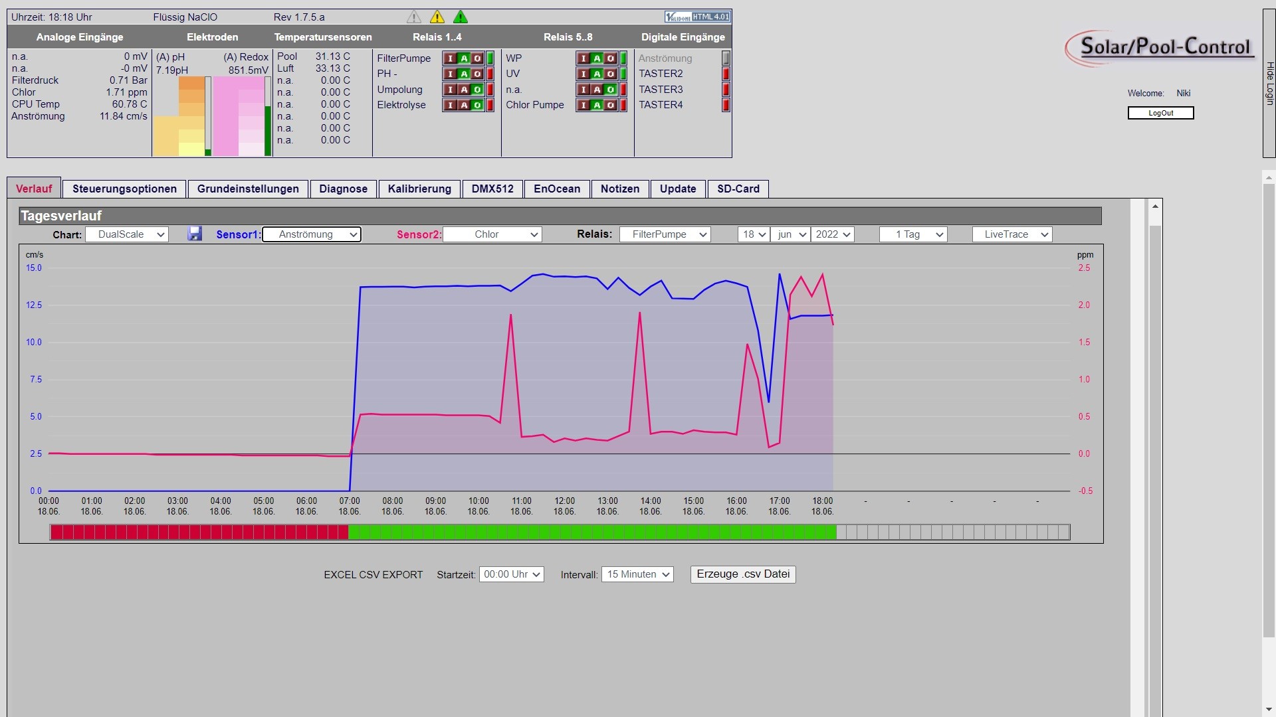Click the yellow warning triangle icon
The width and height of the screenshot is (1276, 717).
tap(437, 17)
